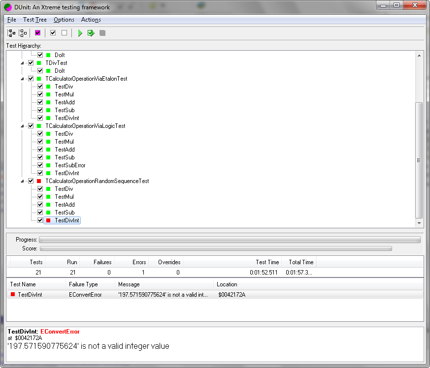The image size is (430, 368).
Task: Click the Collapse All tree icon
Action: coord(22,32)
